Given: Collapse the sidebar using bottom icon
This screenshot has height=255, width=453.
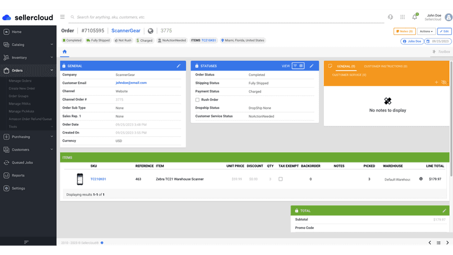Looking at the screenshot, I should point(26,242).
